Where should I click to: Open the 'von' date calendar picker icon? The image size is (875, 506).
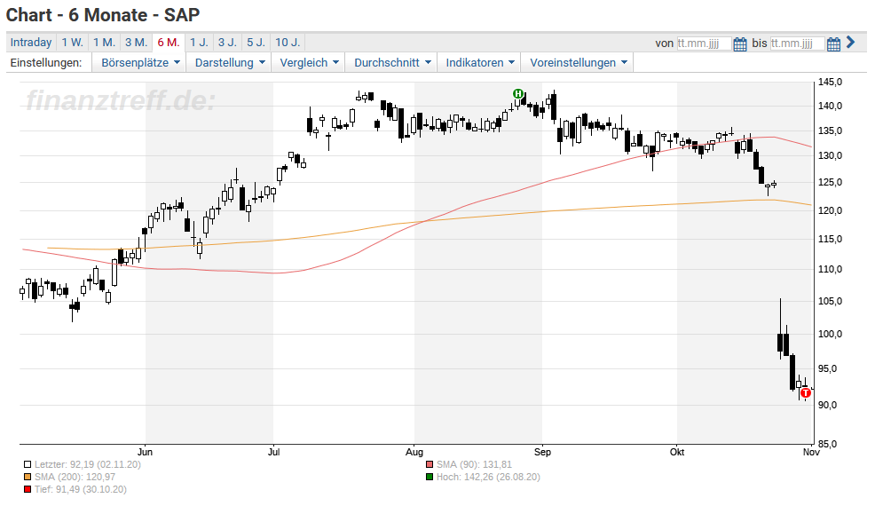coord(740,44)
